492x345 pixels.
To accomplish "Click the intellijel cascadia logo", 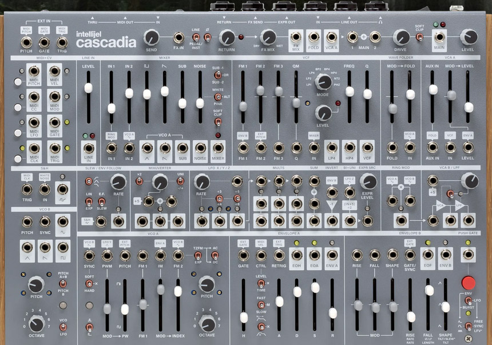I will (106, 39).
